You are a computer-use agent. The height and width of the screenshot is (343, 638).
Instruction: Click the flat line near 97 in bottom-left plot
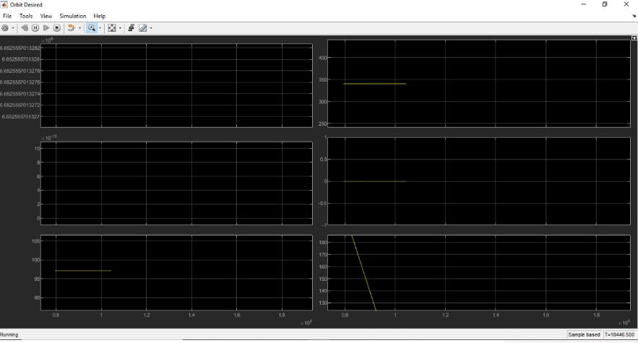point(83,271)
